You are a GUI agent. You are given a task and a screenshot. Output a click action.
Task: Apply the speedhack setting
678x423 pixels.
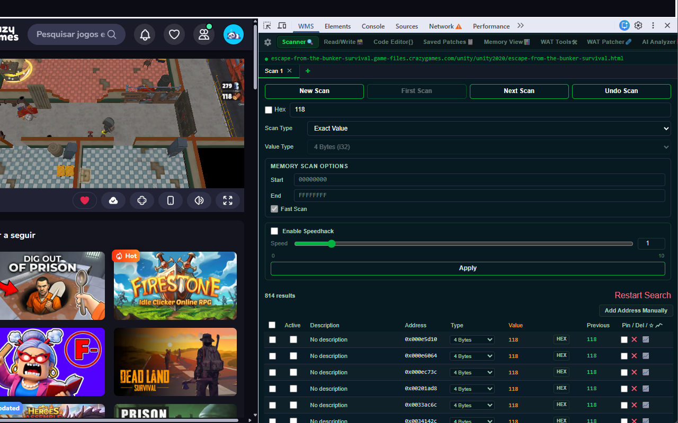coord(468,268)
